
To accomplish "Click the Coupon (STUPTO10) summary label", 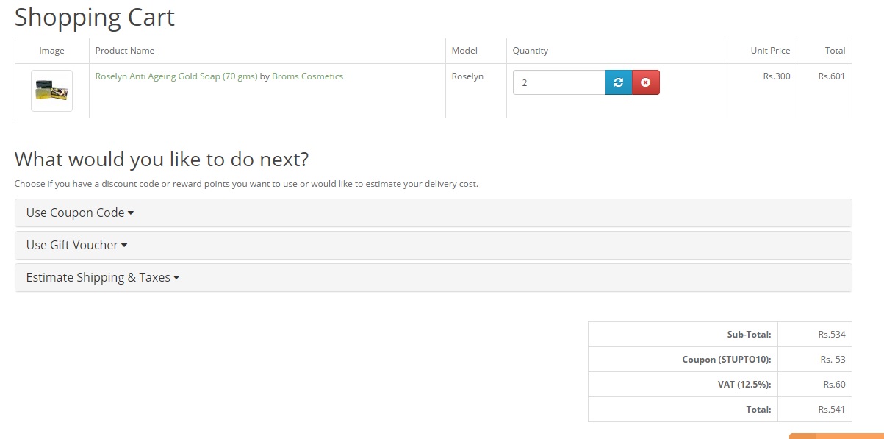I will pyautogui.click(x=726, y=360).
